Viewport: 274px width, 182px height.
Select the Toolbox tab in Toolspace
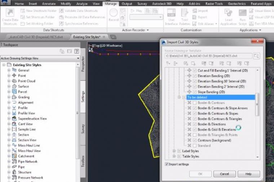[83, 161]
